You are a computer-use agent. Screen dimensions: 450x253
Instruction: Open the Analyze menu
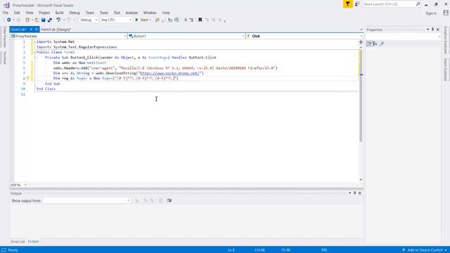131,13
